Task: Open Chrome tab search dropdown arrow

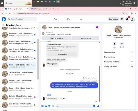Action: [2, 9]
